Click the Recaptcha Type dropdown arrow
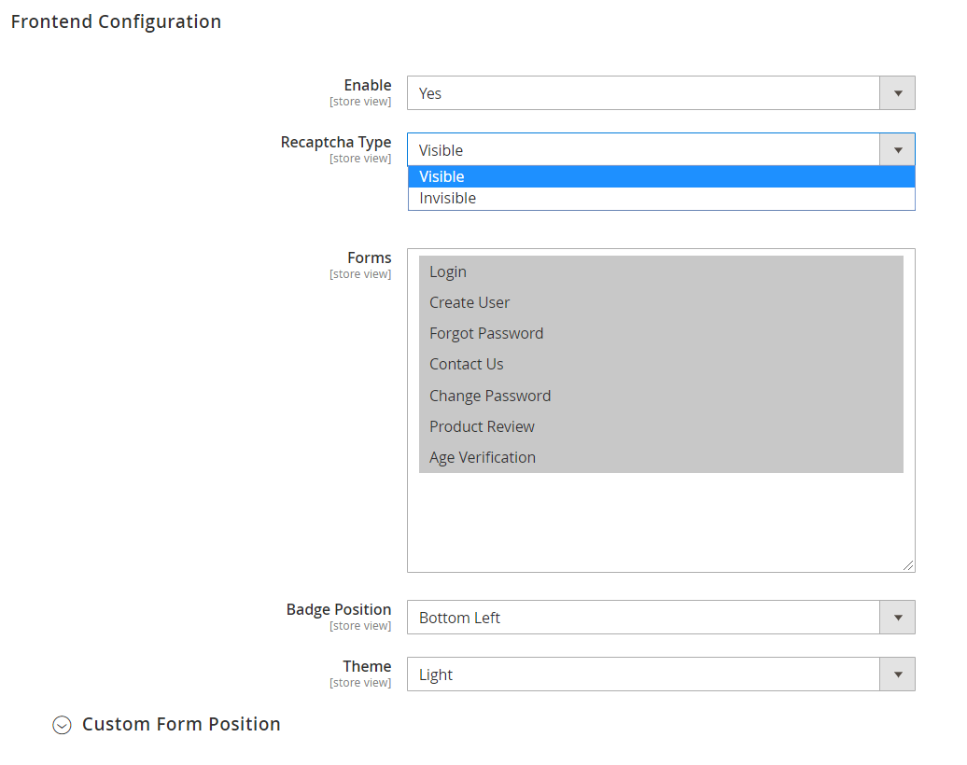967x765 pixels. coord(897,150)
